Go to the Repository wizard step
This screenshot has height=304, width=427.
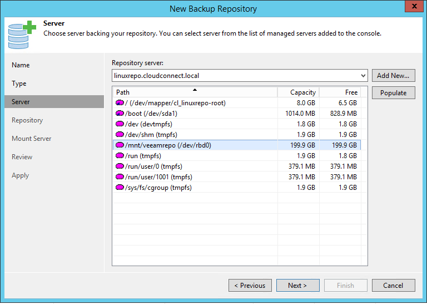[27, 120]
